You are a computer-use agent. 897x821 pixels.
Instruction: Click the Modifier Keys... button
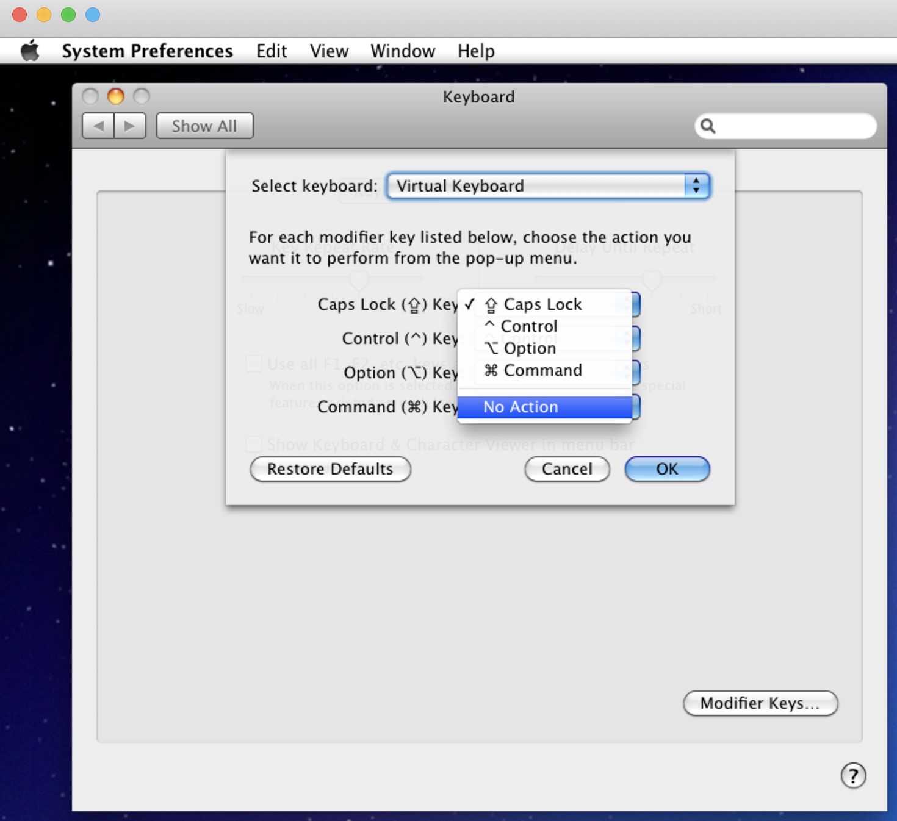pyautogui.click(x=760, y=703)
